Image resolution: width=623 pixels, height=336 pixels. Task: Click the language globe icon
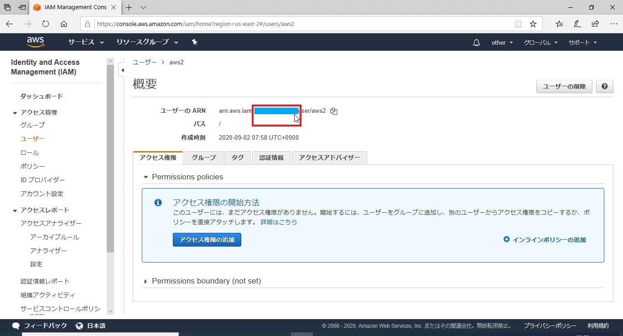[79, 326]
